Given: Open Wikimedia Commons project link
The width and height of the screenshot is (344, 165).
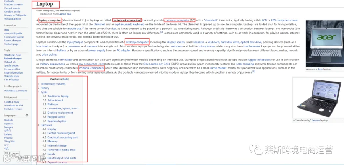Looking at the screenshot, I should point(16,91).
